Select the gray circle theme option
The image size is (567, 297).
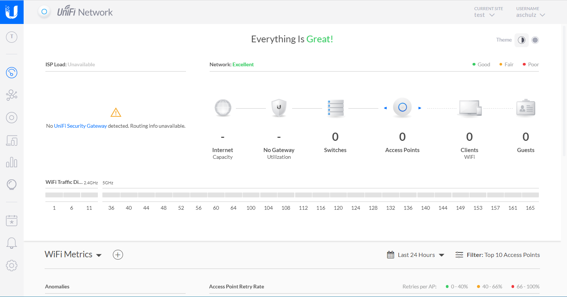[535, 40]
